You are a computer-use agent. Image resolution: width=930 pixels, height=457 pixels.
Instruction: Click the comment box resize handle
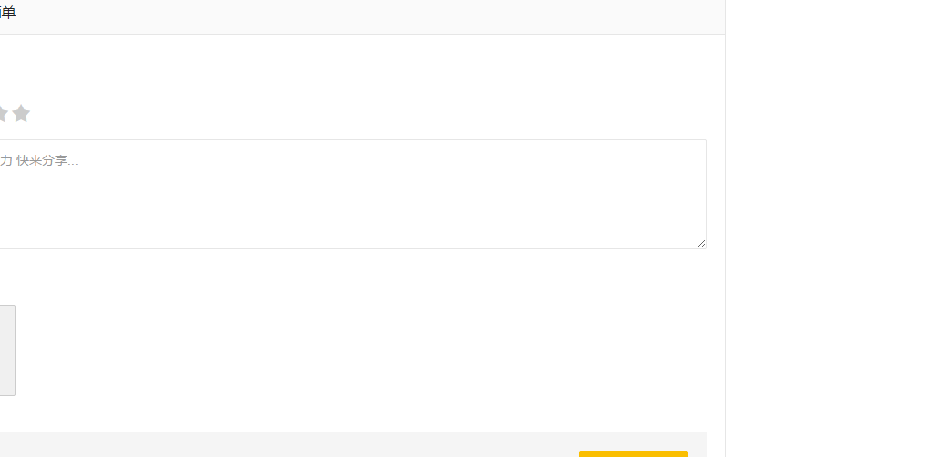(x=700, y=242)
